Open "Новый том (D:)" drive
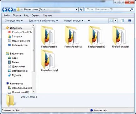The image size is (136, 114). coord(20,92)
